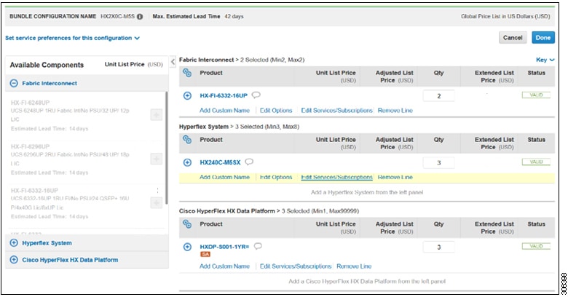Click Remove Line under HXDP-S001-1YR=
The image size is (568, 297).
(354, 266)
